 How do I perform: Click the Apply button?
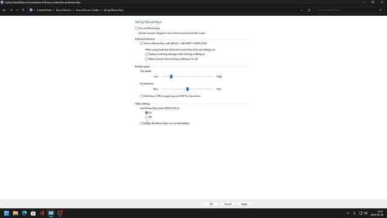(244, 204)
